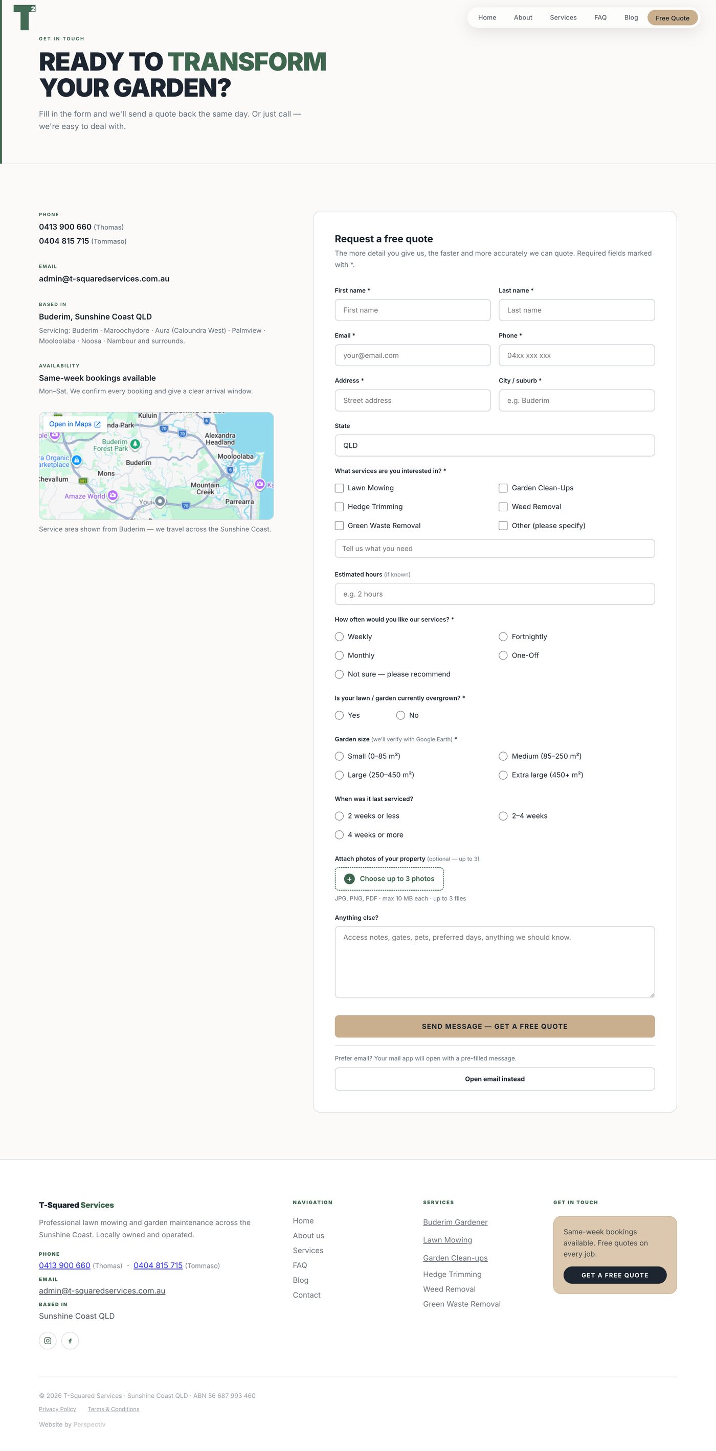Open Services in top navigation
This screenshot has height=1451, width=716.
pos(563,17)
